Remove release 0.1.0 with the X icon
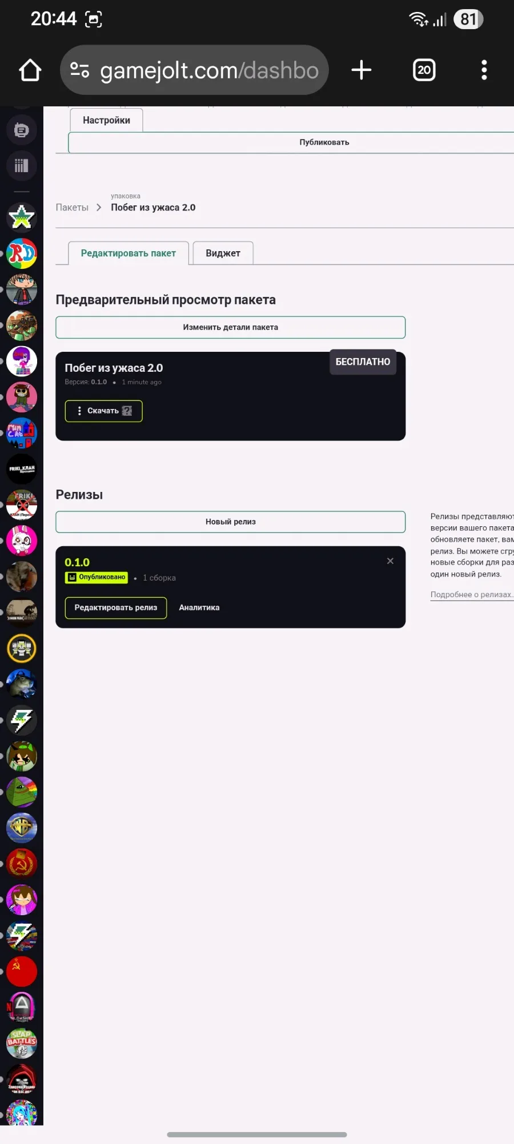This screenshot has height=1144, width=514. [x=390, y=561]
